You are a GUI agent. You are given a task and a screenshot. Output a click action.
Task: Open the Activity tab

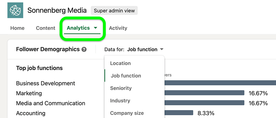118,28
